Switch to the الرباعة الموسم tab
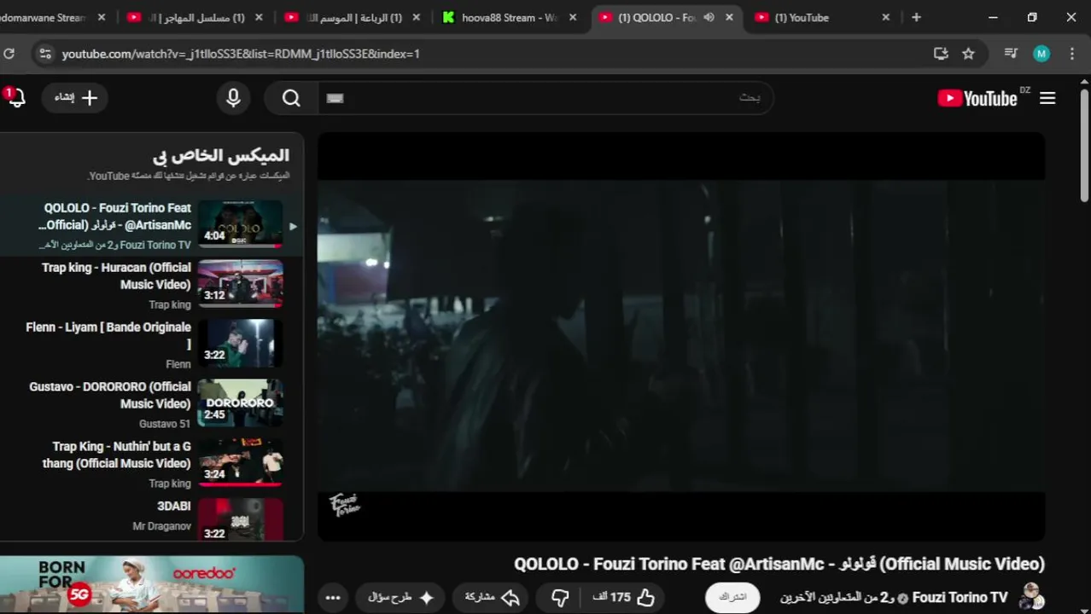Image resolution: width=1091 pixels, height=614 pixels. 353,17
